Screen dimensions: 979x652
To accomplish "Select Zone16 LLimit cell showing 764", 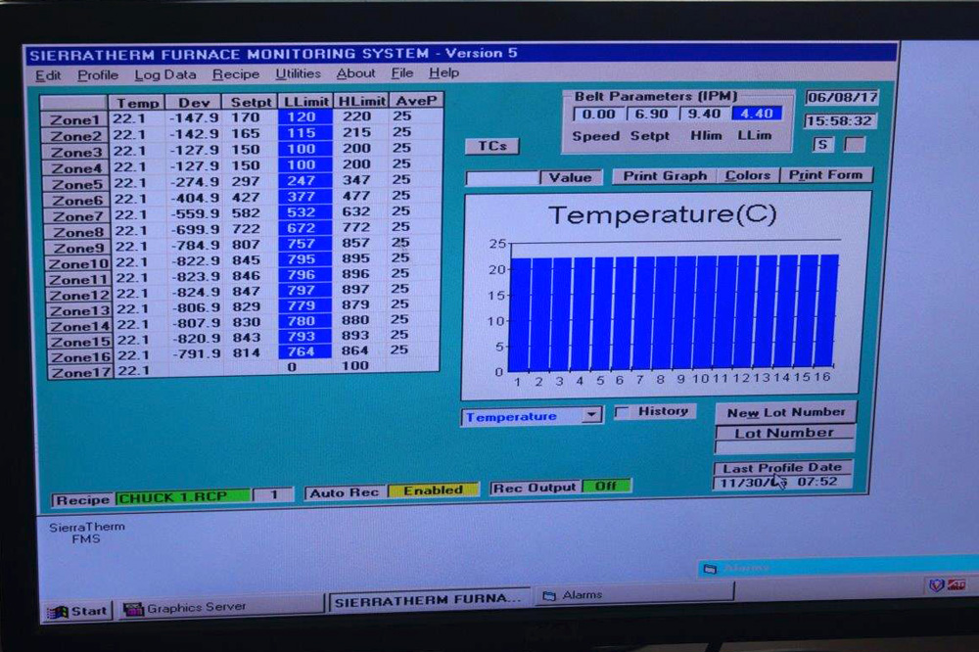I will tap(303, 351).
